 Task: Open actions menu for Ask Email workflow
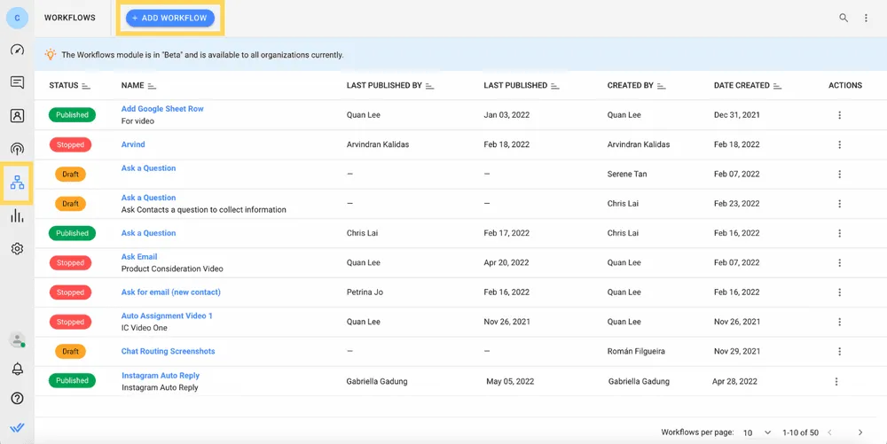coord(839,262)
